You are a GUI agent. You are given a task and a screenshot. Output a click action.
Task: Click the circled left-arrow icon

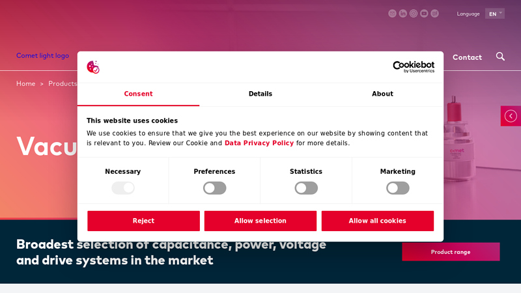511,116
